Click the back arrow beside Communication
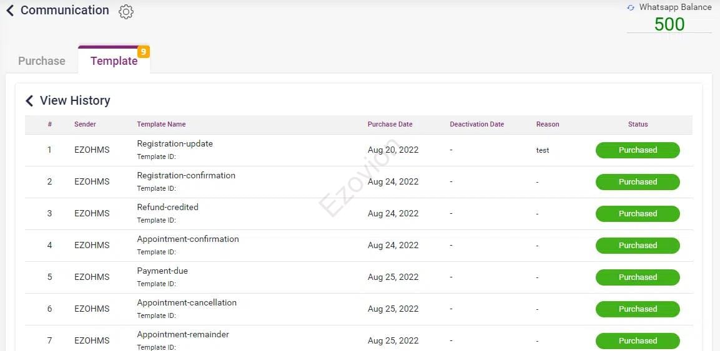The image size is (720, 351). [x=10, y=11]
